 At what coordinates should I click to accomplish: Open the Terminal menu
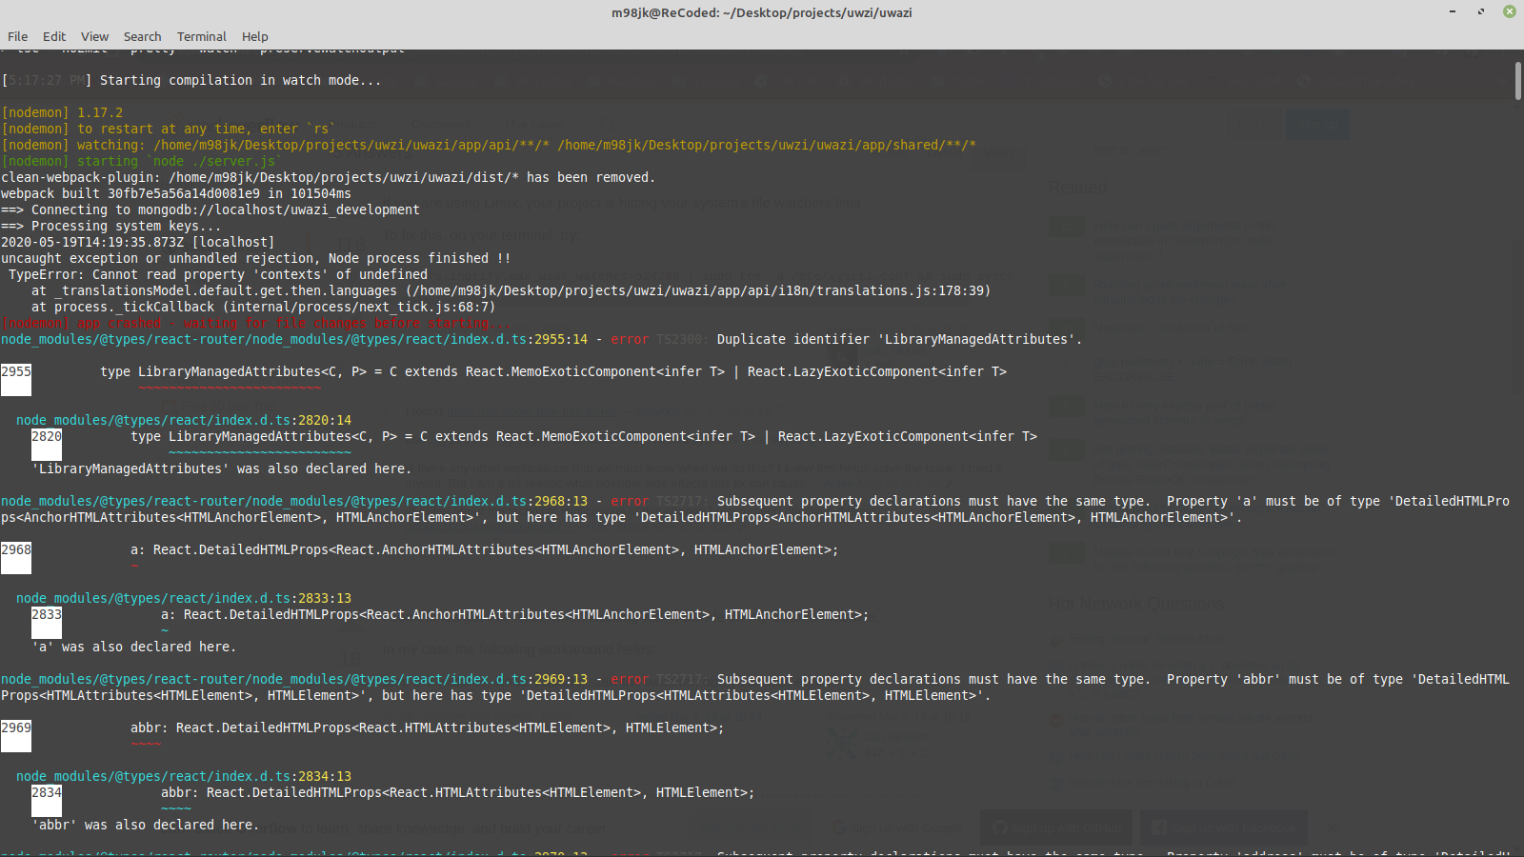[201, 36]
